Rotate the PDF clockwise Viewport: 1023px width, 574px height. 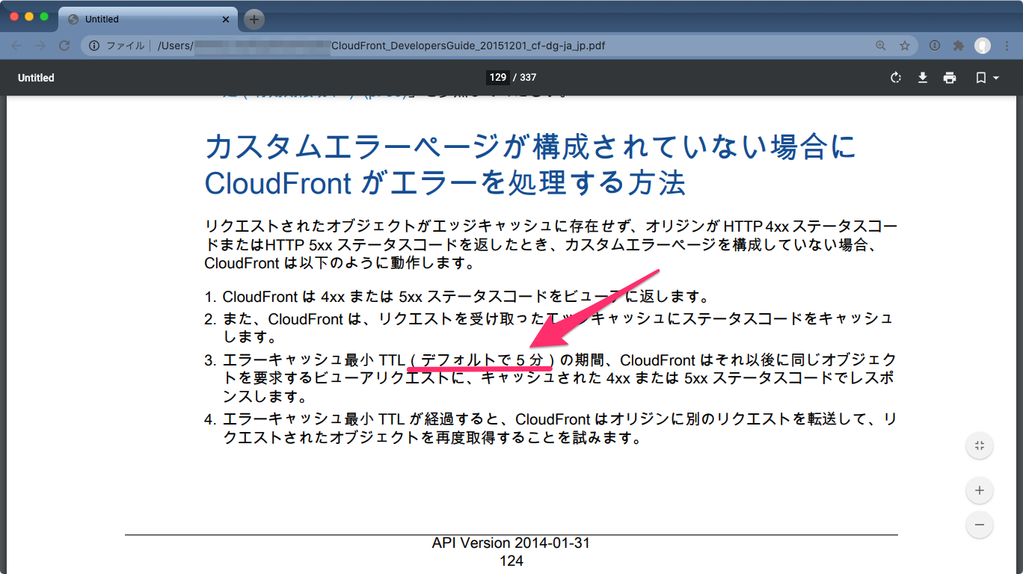pos(895,78)
